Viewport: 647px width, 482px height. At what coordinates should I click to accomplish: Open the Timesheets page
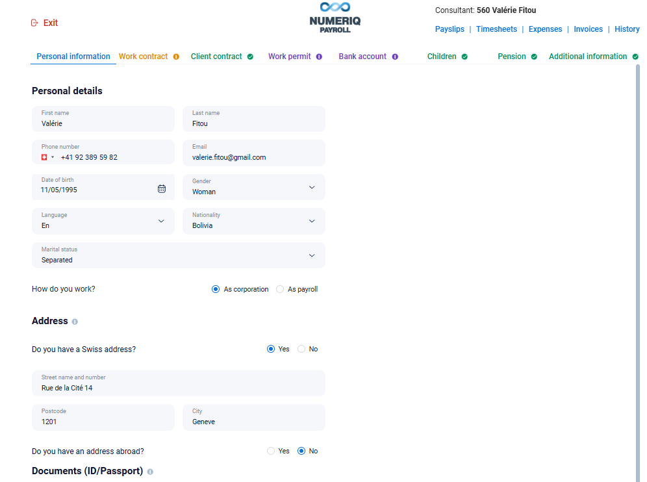pos(496,29)
